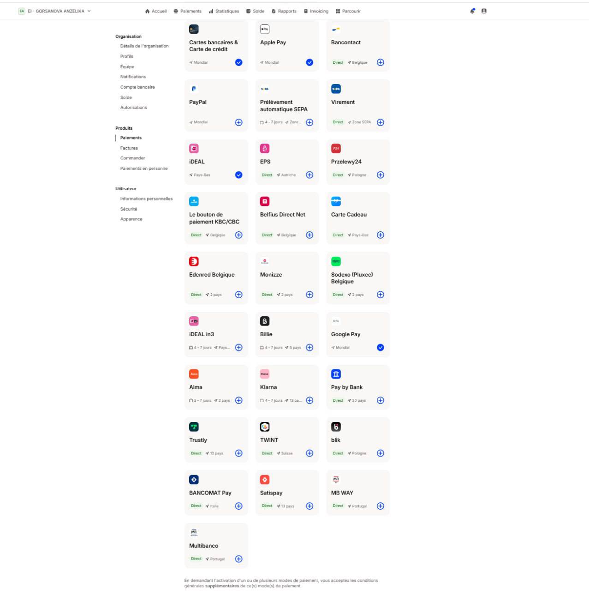The height and width of the screenshot is (591, 589).
Task: Click the blik logo icon
Action: pos(336,427)
